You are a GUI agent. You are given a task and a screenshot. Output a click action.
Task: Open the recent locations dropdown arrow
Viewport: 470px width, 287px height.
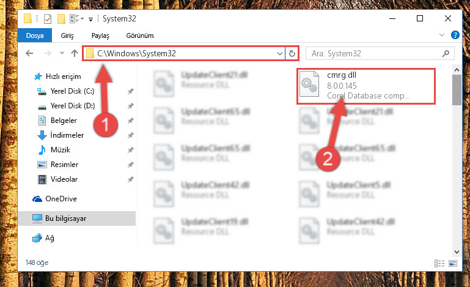[x=62, y=53]
